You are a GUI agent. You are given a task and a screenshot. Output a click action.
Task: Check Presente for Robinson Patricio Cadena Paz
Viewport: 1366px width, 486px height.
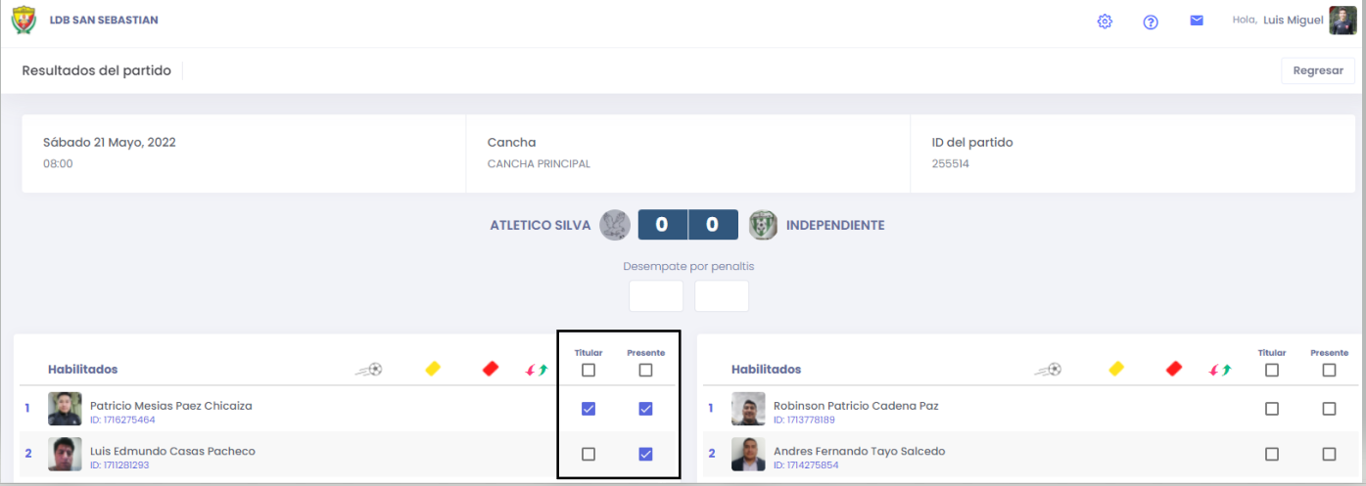[1329, 409]
